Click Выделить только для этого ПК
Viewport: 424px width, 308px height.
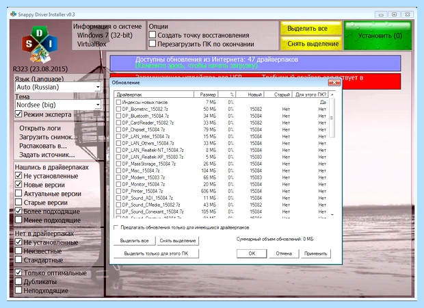click(x=156, y=254)
